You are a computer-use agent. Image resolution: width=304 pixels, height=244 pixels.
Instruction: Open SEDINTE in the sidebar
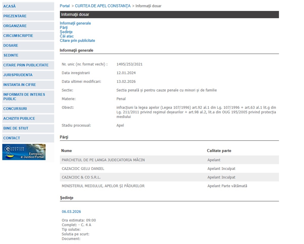[28, 55]
